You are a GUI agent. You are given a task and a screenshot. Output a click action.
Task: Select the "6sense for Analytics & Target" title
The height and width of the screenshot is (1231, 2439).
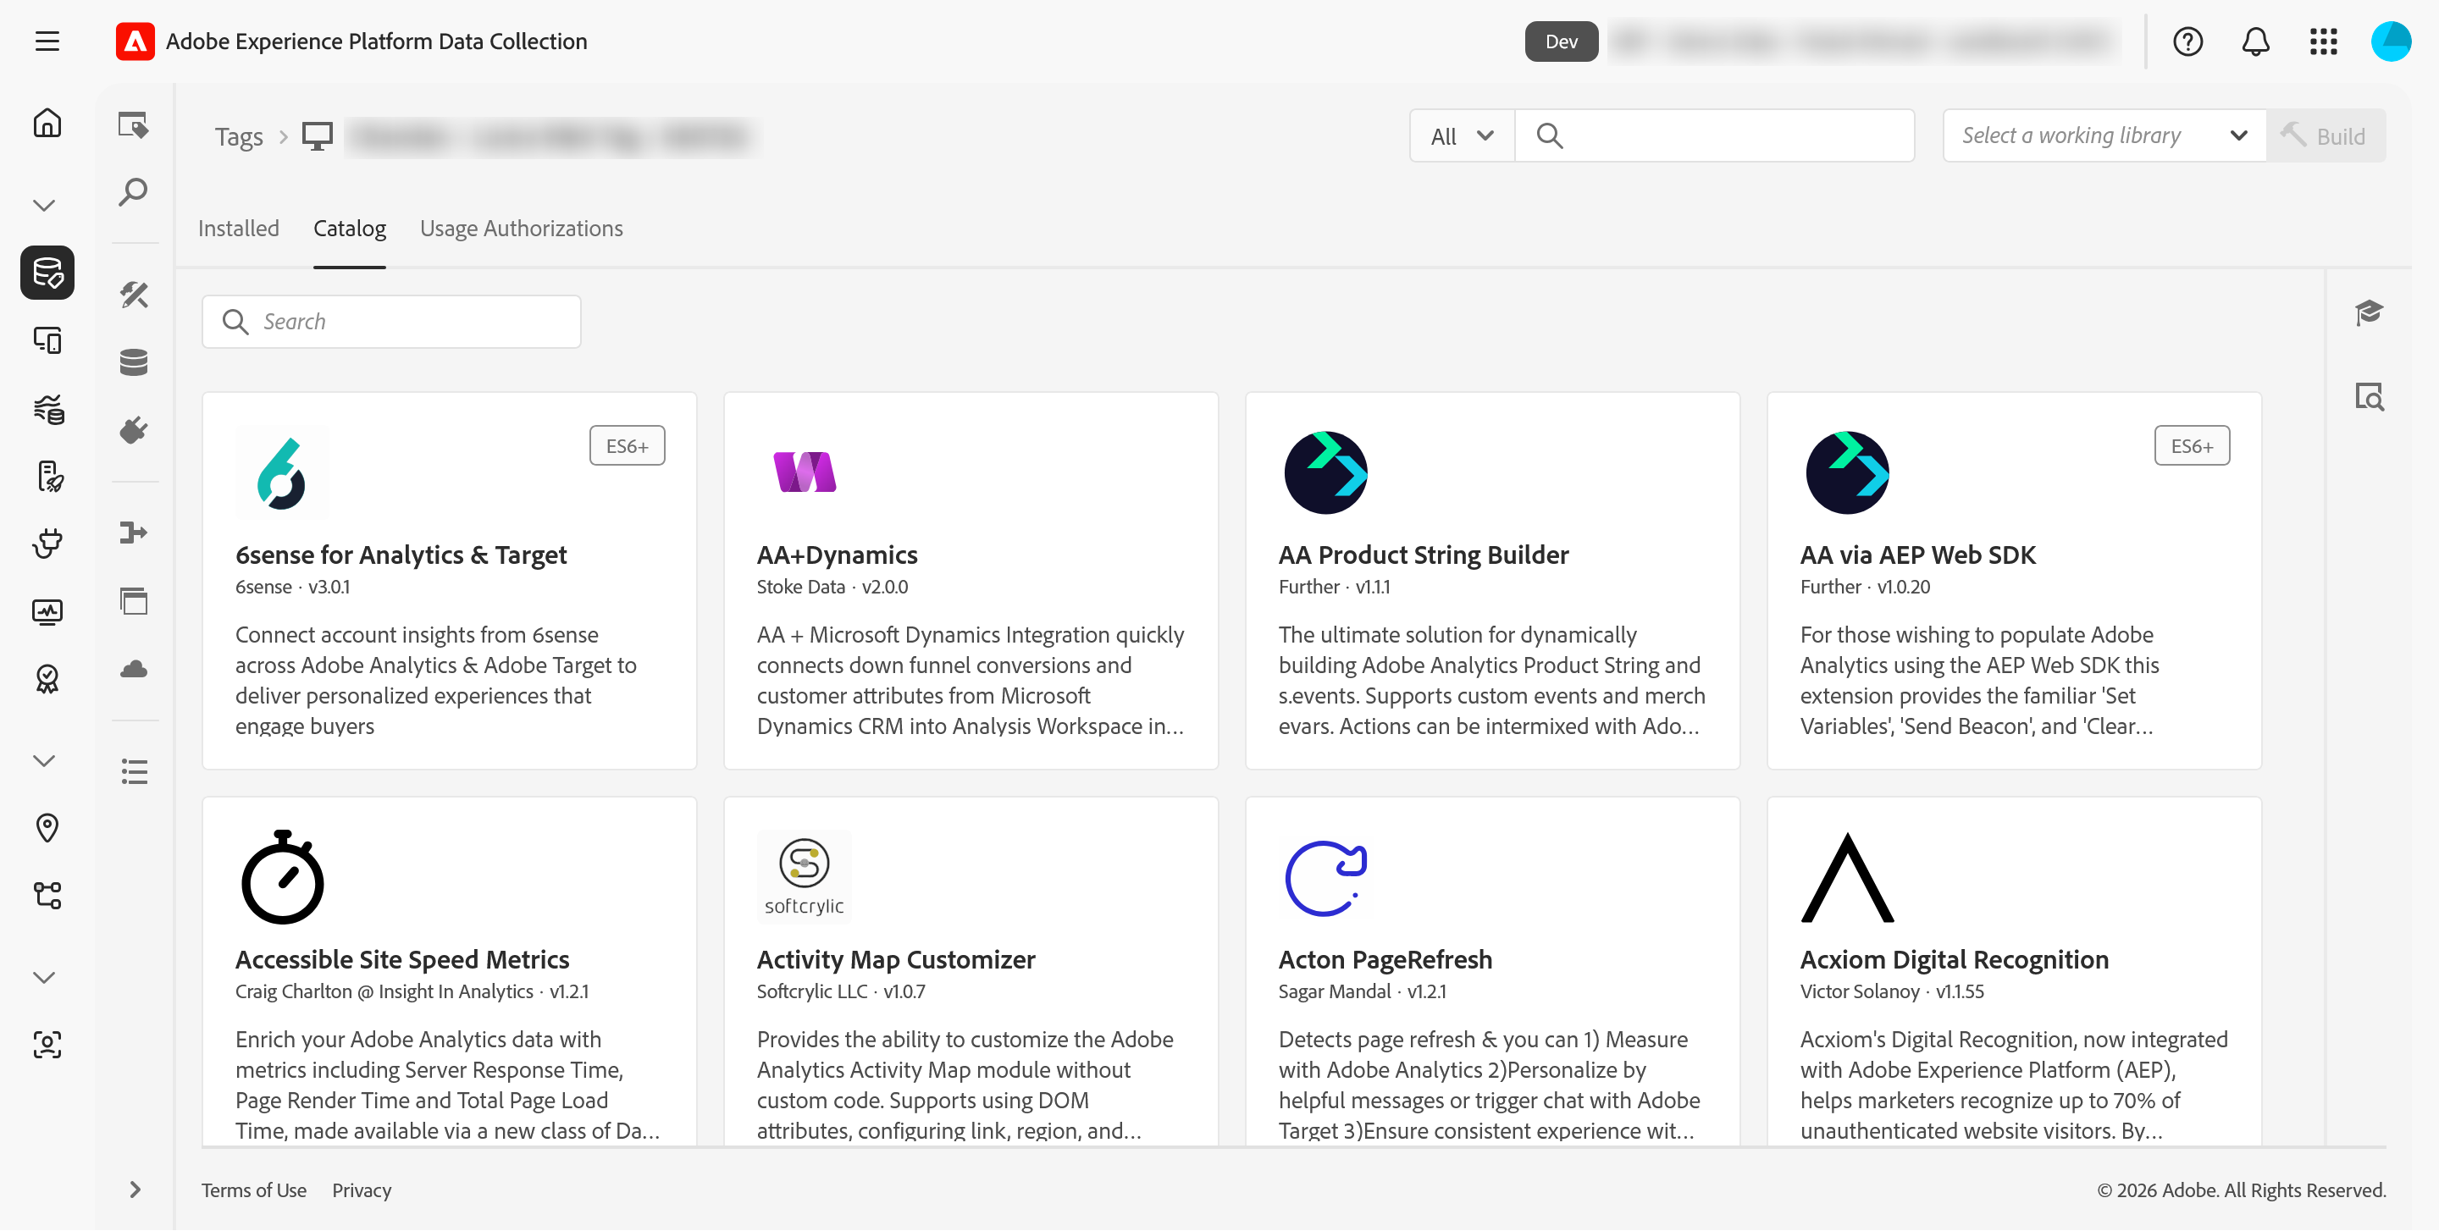coord(401,555)
